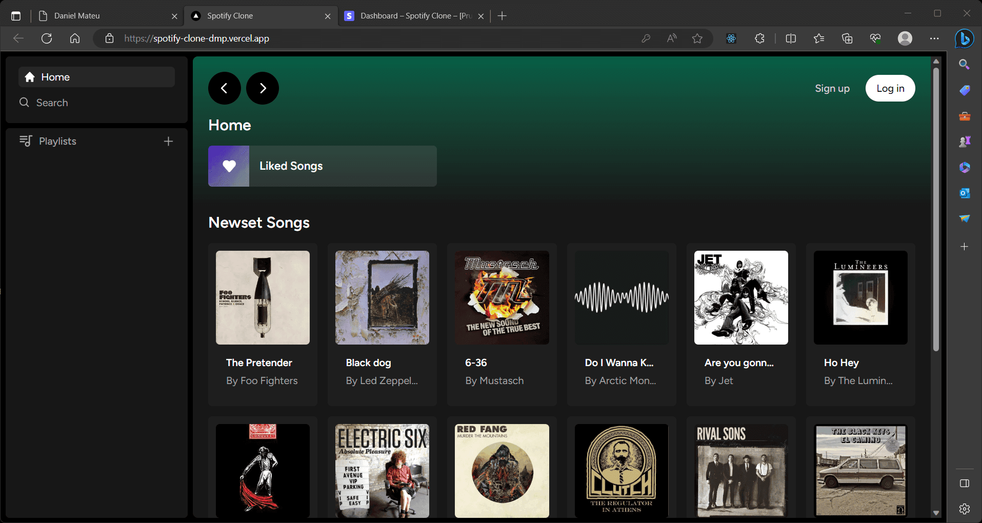Click the Edge sidebar search icon

click(965, 65)
